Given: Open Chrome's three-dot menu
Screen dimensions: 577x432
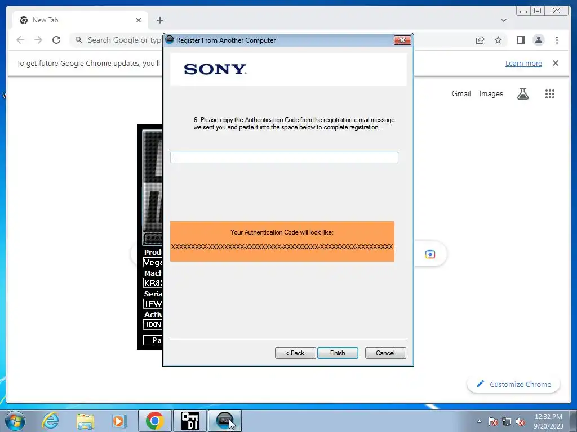Looking at the screenshot, I should point(557,40).
